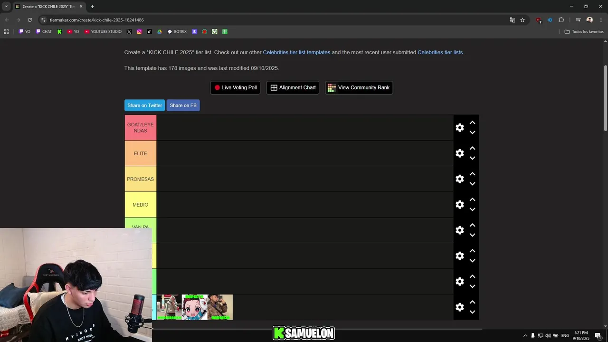Show hidden system tray icons

pyautogui.click(x=525, y=336)
